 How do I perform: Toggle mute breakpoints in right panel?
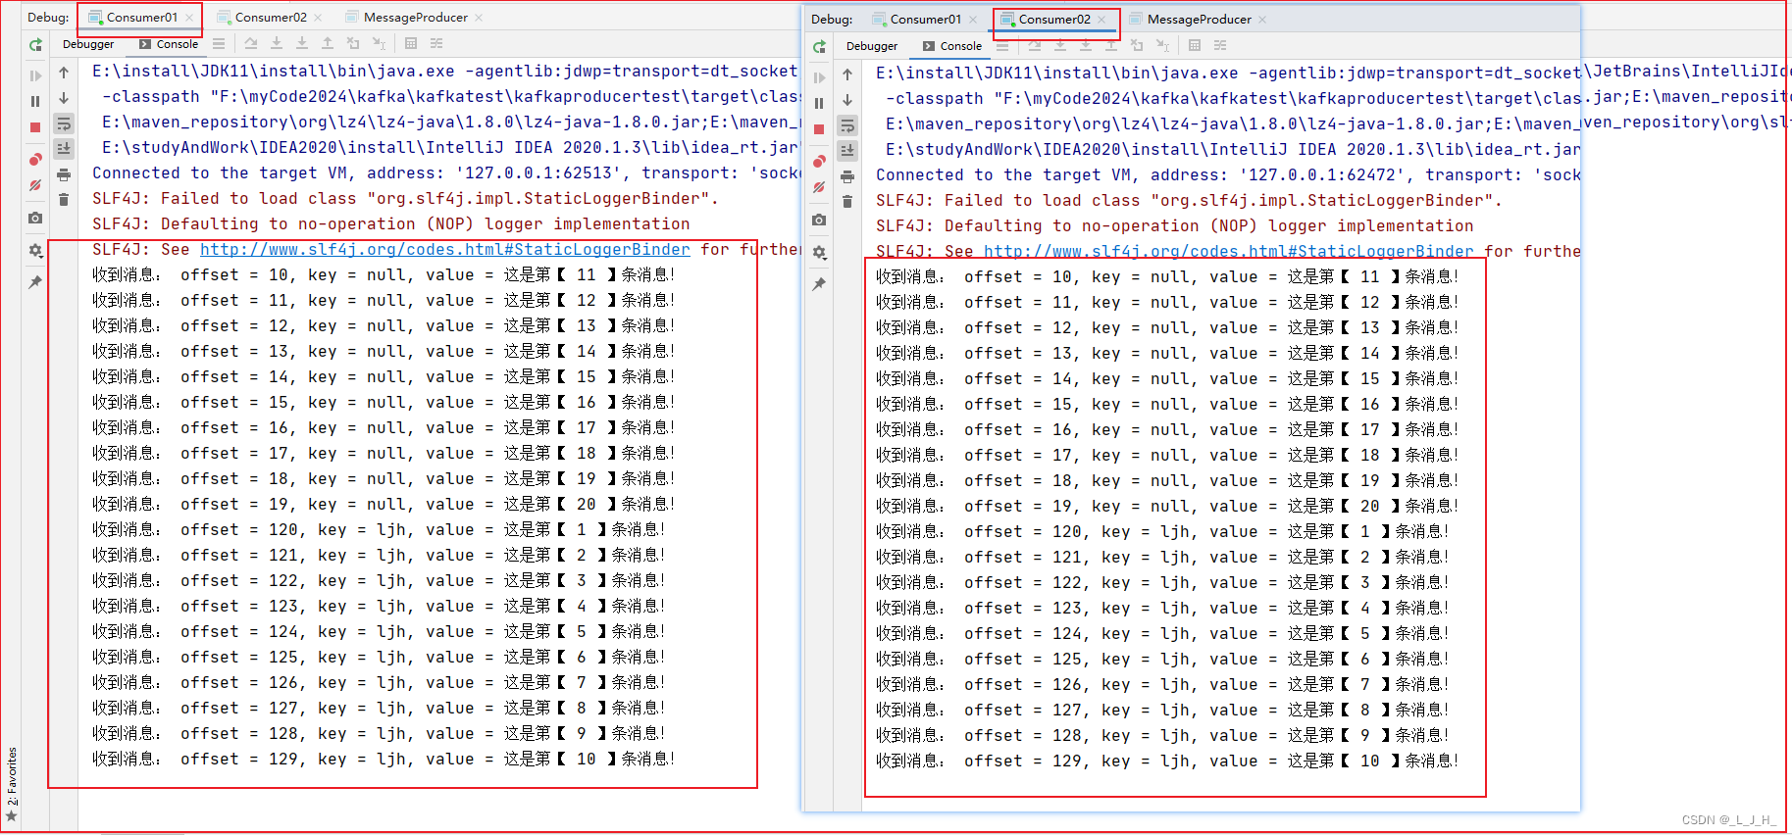(x=819, y=186)
